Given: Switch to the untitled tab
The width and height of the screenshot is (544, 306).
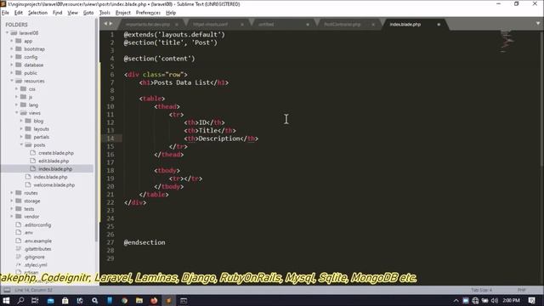Looking at the screenshot, I should tap(266, 25).
